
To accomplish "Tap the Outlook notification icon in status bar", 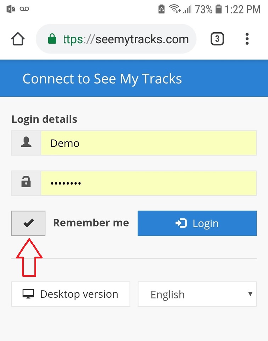I will pos(11,9).
